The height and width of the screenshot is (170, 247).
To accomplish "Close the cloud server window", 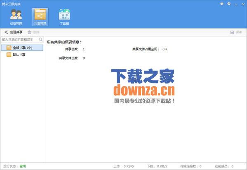I will (243, 4).
